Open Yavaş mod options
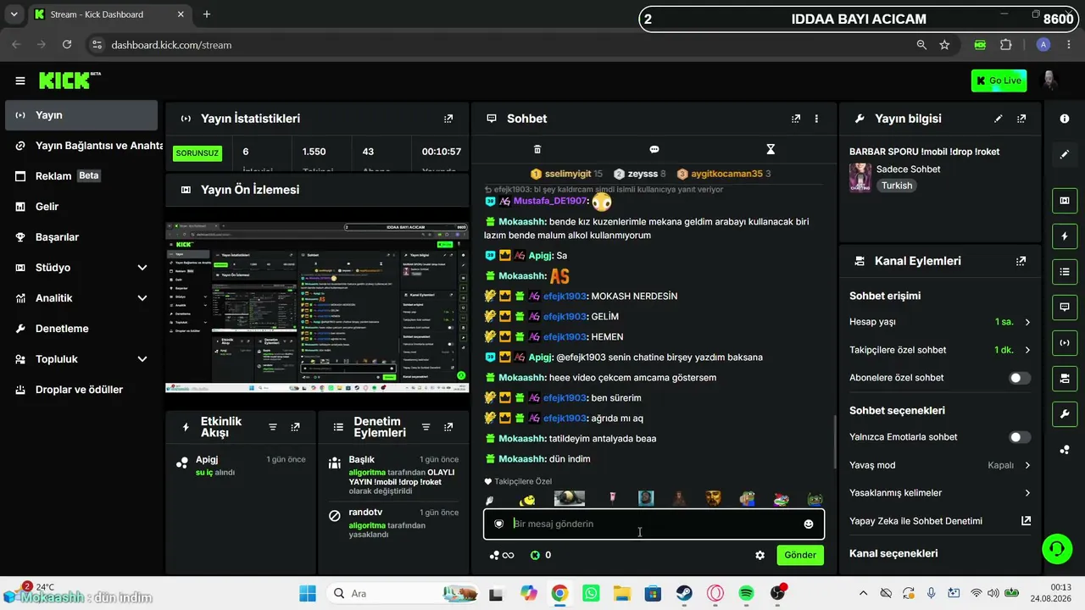Image resolution: width=1085 pixels, height=610 pixels. tap(940, 465)
